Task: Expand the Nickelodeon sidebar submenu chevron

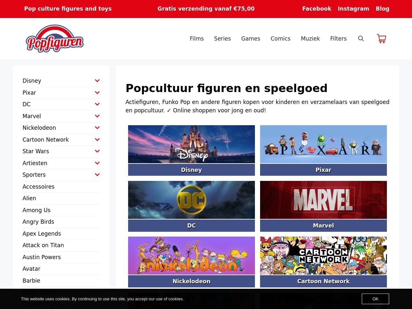Action: point(97,128)
